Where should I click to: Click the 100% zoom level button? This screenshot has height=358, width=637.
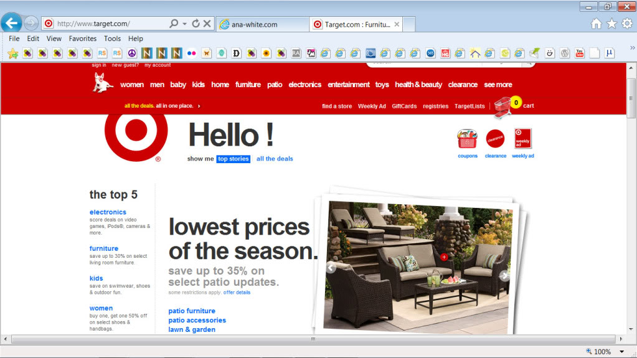click(x=598, y=352)
